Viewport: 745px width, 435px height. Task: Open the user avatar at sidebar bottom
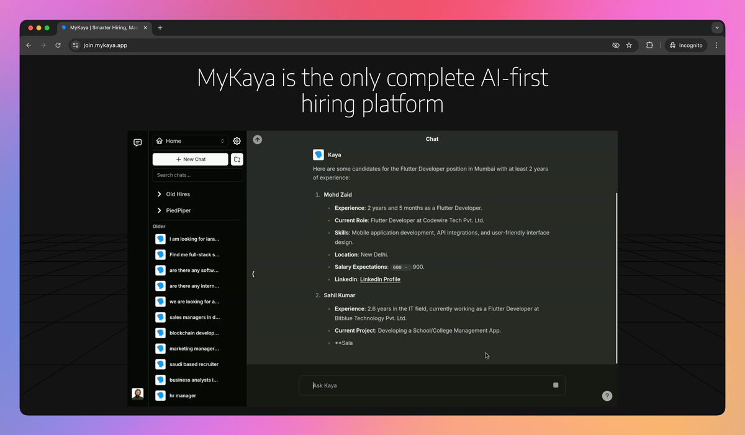138,394
